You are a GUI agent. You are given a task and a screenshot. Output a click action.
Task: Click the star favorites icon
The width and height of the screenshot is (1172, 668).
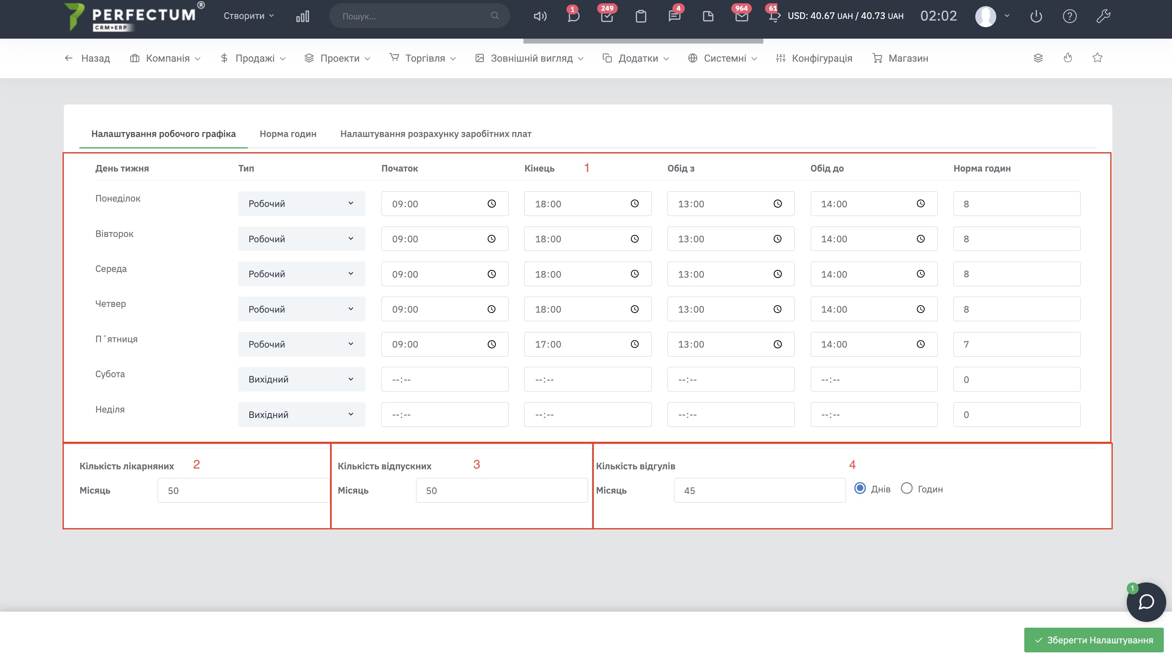pos(1097,58)
